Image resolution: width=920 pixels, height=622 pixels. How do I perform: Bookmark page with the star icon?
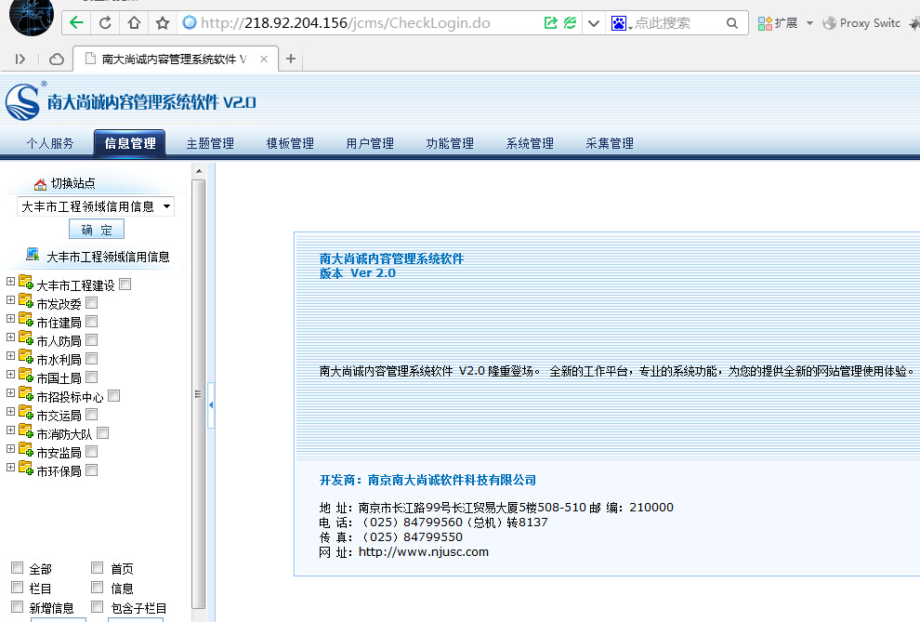163,23
